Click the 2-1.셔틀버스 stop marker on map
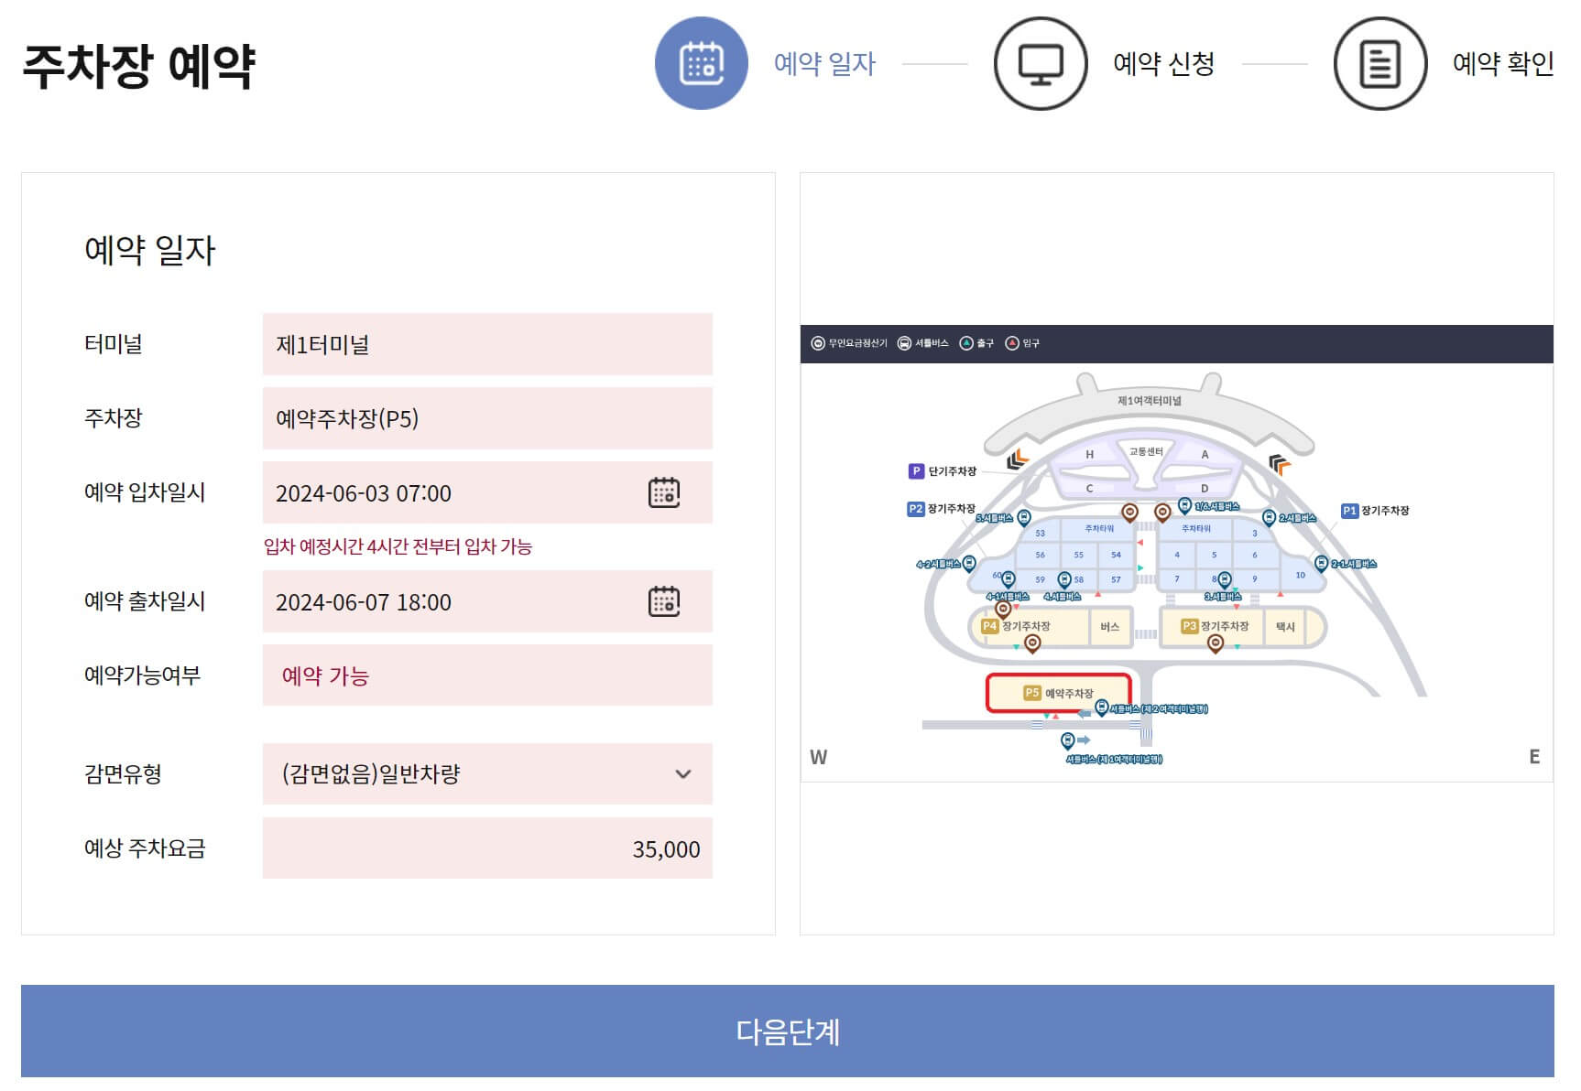 click(1321, 564)
